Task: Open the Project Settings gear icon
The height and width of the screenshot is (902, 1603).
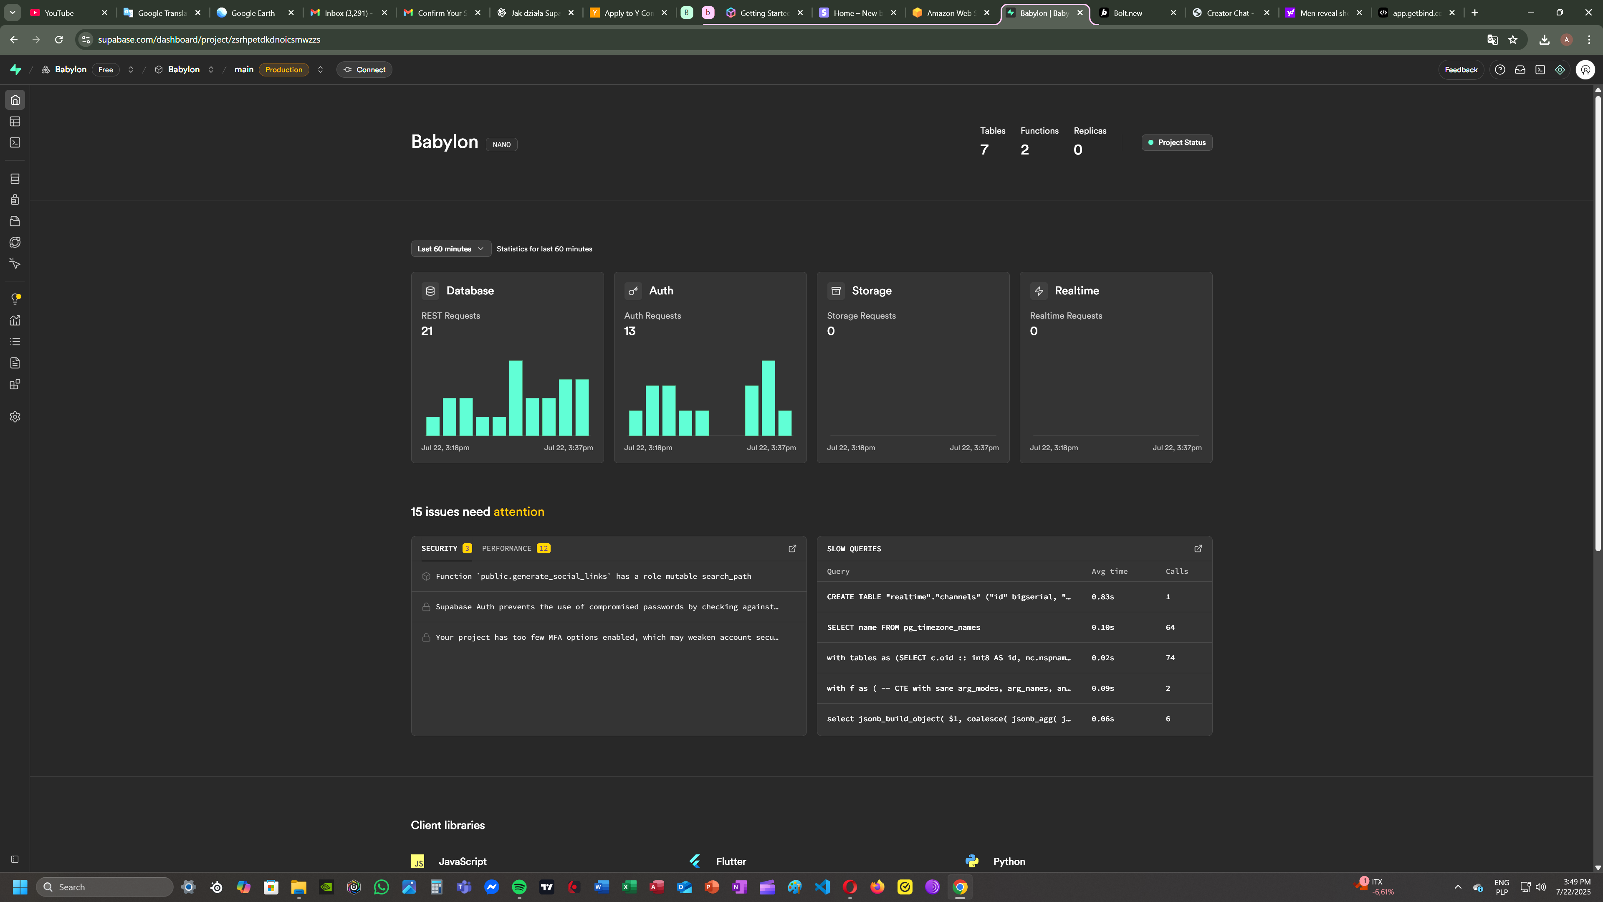Action: pyautogui.click(x=15, y=417)
